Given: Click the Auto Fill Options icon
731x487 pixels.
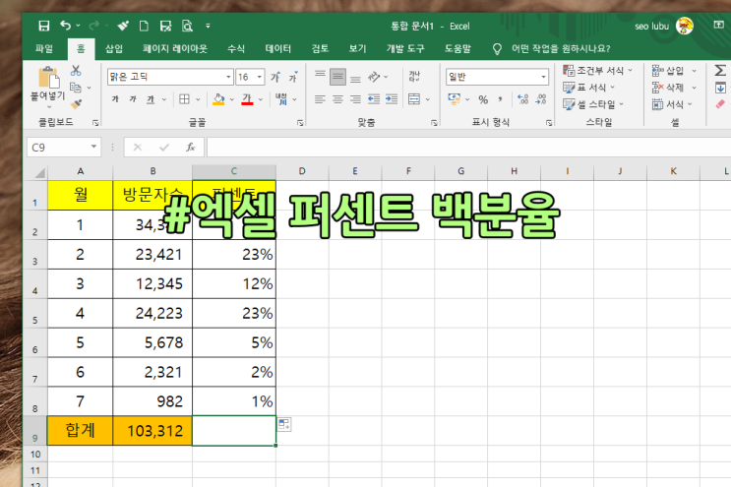Looking at the screenshot, I should pyautogui.click(x=284, y=425).
